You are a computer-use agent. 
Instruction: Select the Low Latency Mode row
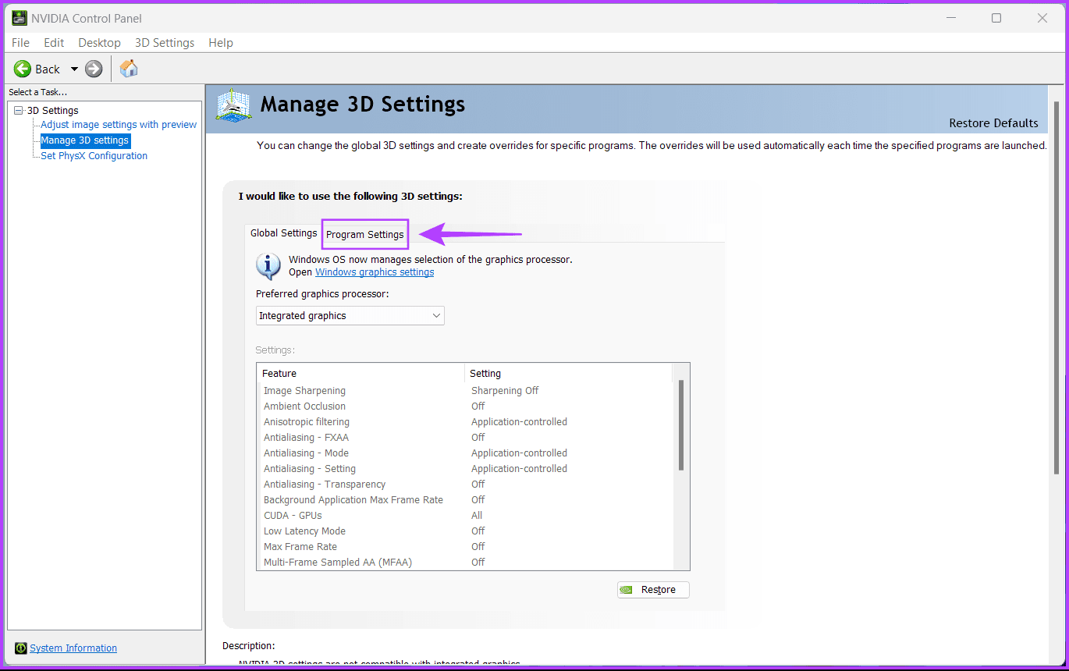465,531
